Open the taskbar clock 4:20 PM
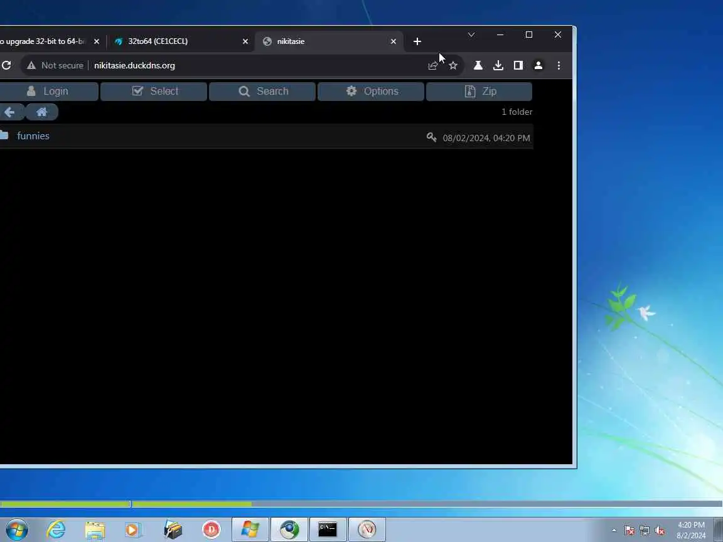 691,530
